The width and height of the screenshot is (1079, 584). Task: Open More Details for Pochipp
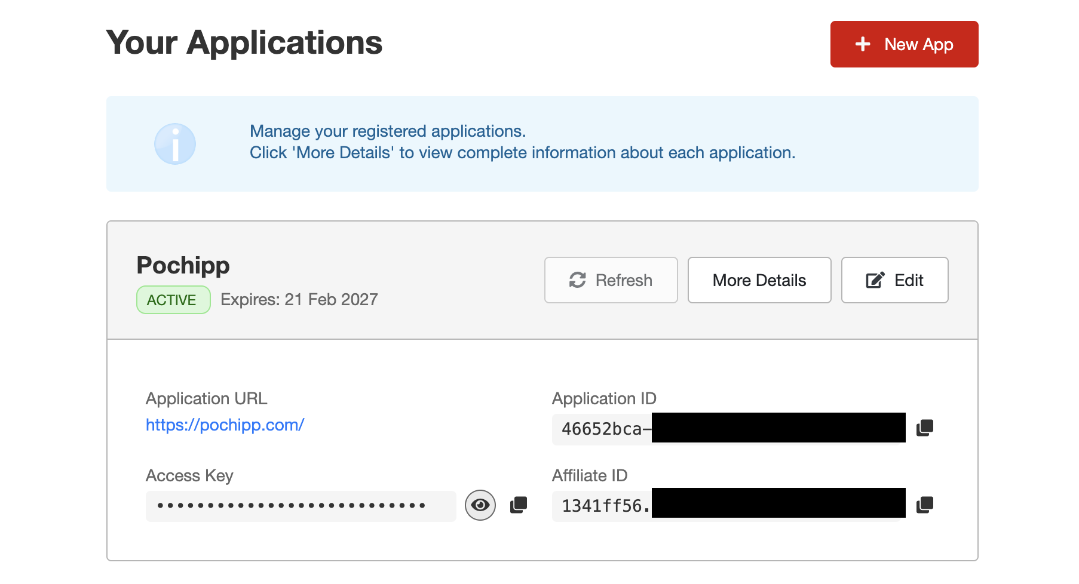pyautogui.click(x=759, y=280)
